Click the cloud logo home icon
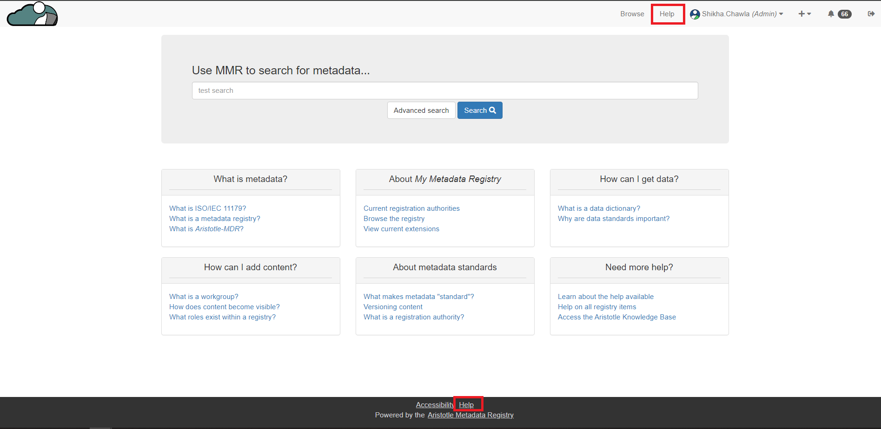 tap(32, 14)
